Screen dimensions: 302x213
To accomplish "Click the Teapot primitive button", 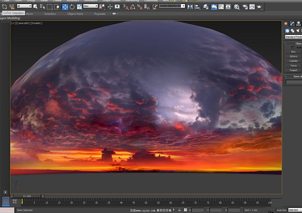I will tap(294, 70).
